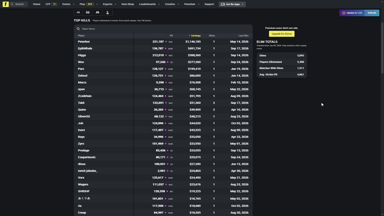The height and width of the screenshot is (216, 384).
Task: Sort table by the Player column header
Action: [x=81, y=36]
